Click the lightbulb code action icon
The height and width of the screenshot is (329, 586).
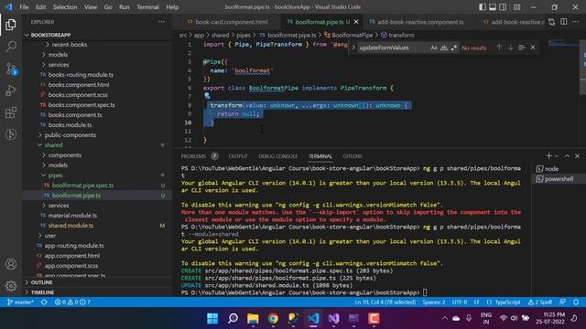(207, 96)
